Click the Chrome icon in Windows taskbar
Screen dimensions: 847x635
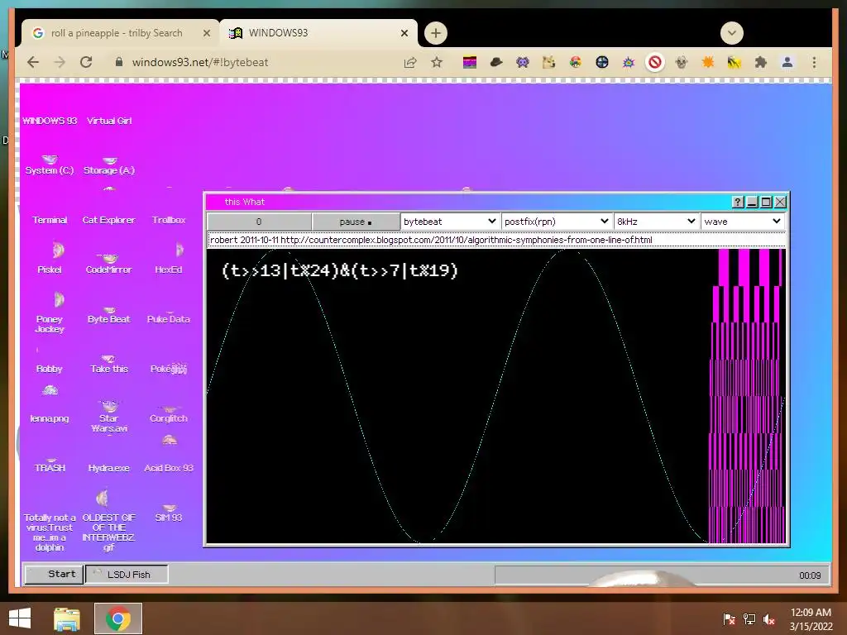pos(117,618)
